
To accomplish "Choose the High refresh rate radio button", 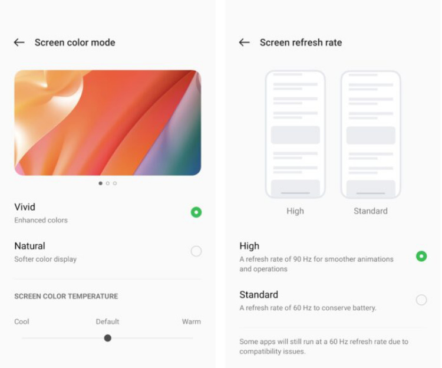I will [421, 256].
